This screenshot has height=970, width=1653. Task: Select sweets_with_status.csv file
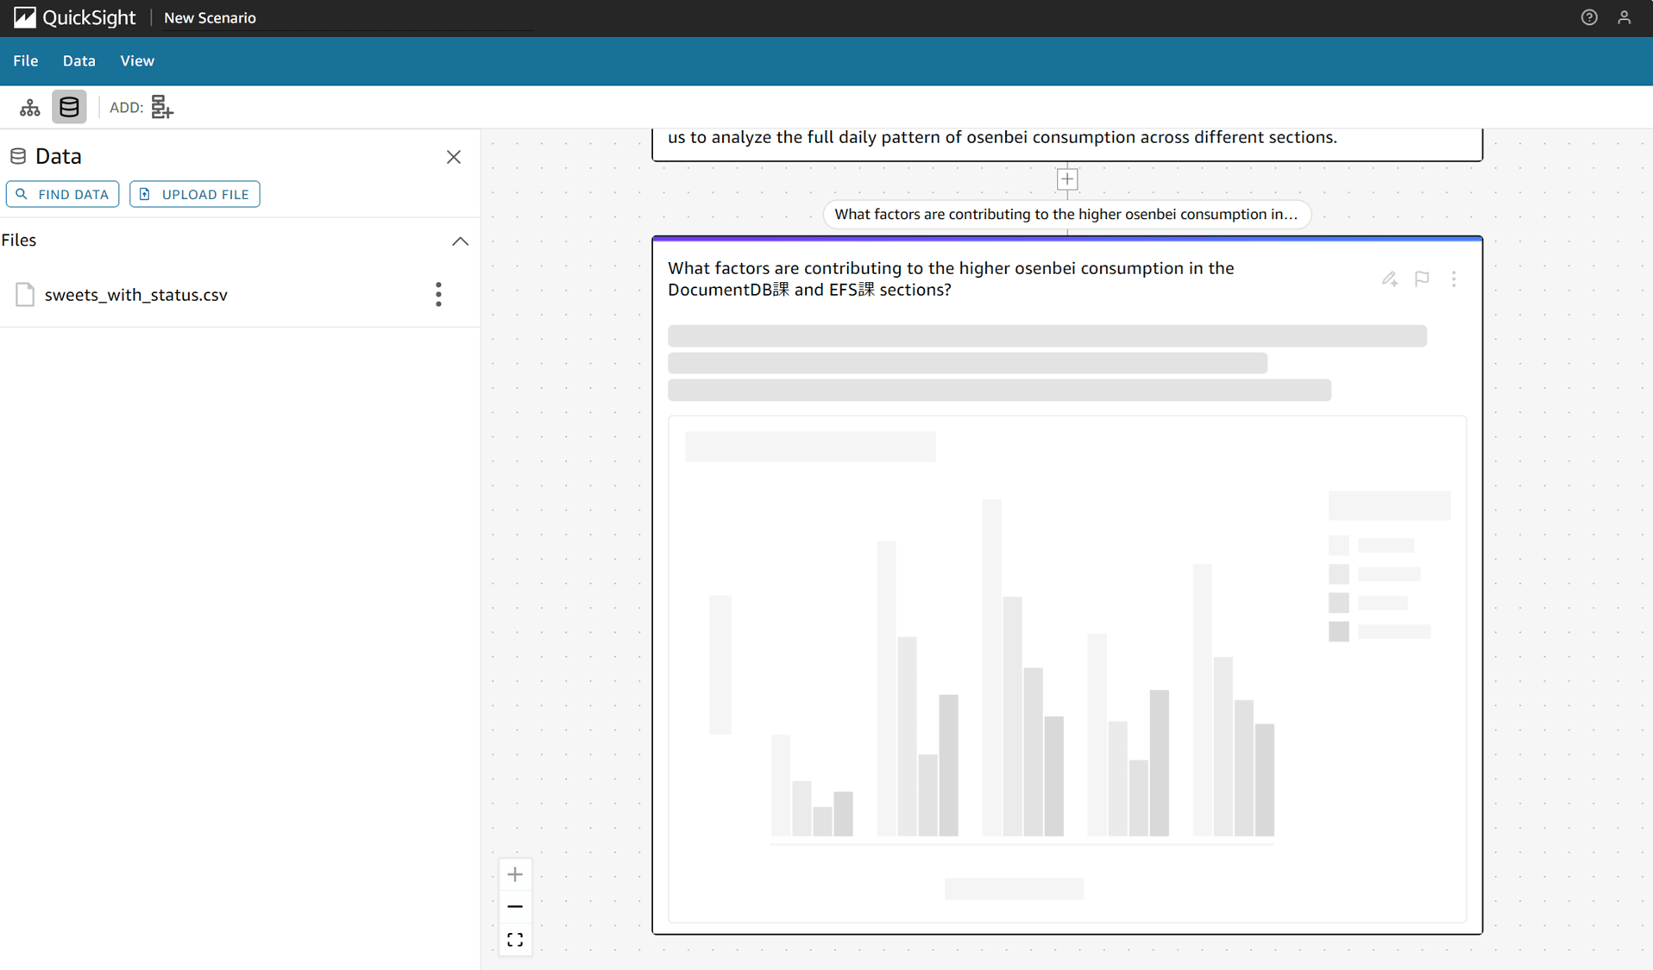[x=135, y=295]
